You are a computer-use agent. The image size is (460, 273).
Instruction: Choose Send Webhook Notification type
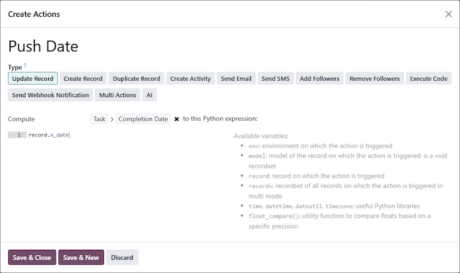pyautogui.click(x=50, y=95)
